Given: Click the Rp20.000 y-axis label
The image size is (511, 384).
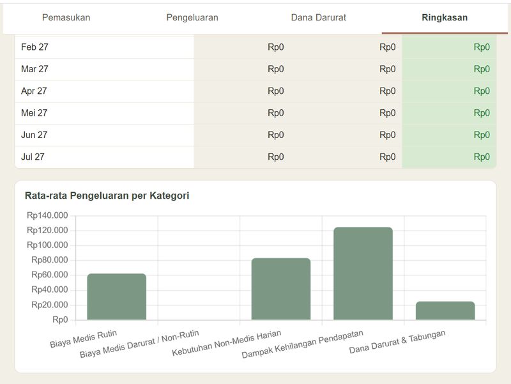Looking at the screenshot, I should (x=50, y=305).
